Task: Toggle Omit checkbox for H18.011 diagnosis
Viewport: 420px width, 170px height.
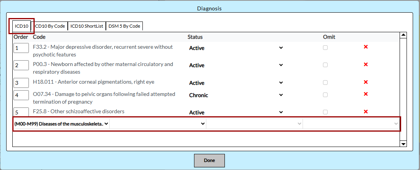Action: [325, 83]
